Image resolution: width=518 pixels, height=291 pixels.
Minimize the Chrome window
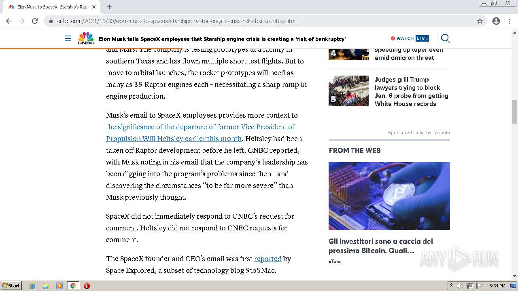[484, 4]
